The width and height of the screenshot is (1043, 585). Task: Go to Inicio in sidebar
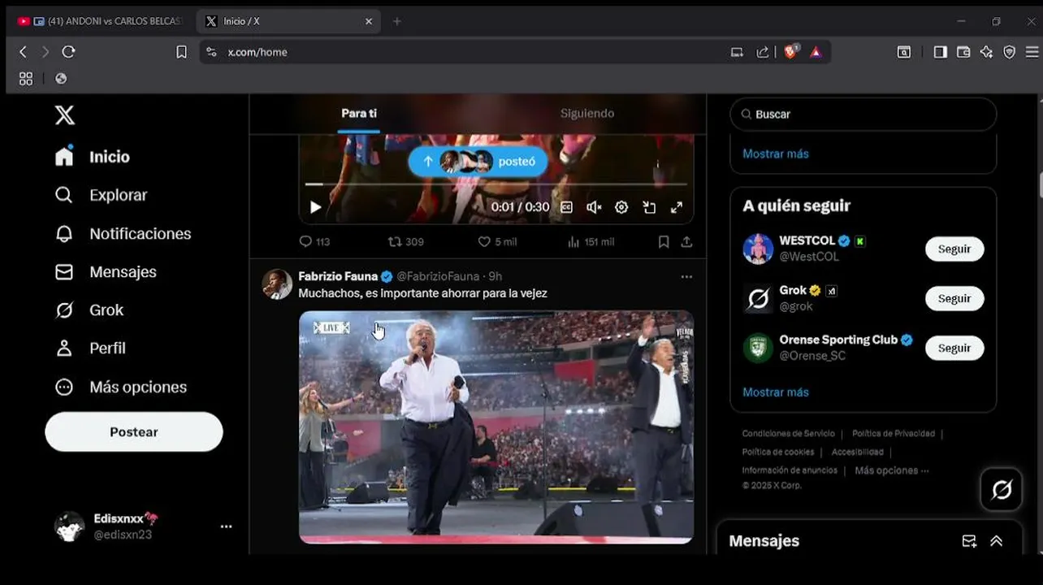tap(92, 157)
